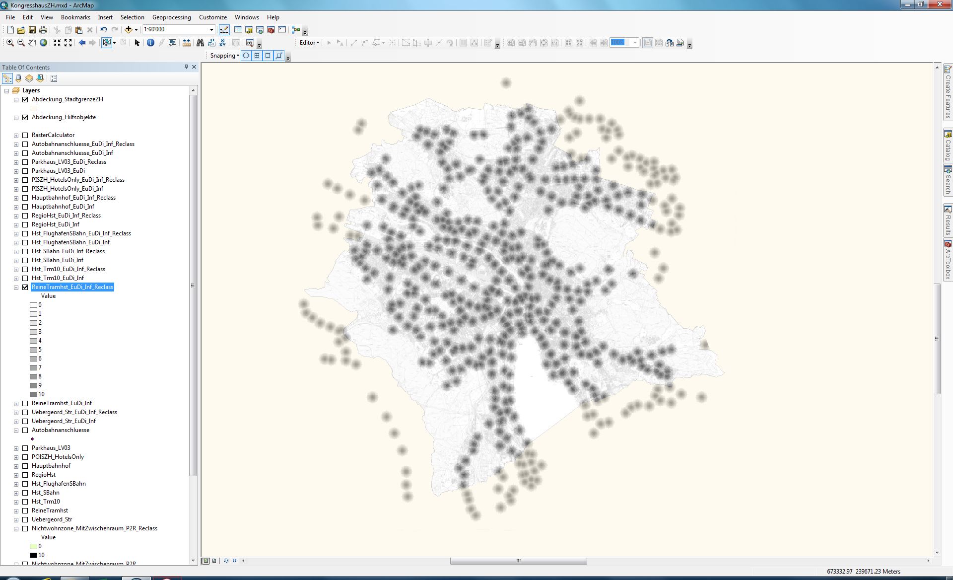Click the Full Extent globe icon
The height and width of the screenshot is (580, 953).
point(44,43)
